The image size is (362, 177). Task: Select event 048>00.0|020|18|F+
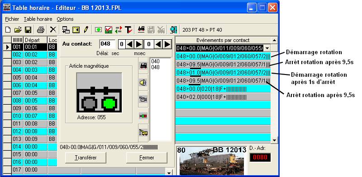pyautogui.click(x=223, y=89)
